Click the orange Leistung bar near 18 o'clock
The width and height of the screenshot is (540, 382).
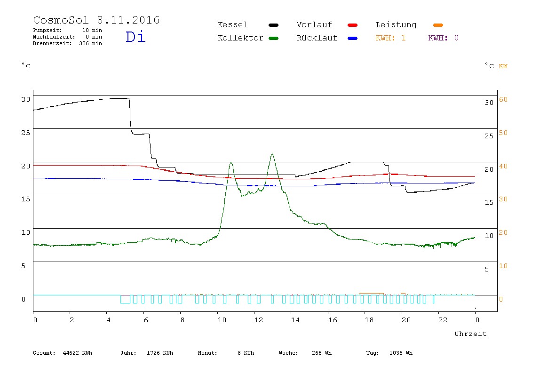coord(371,294)
